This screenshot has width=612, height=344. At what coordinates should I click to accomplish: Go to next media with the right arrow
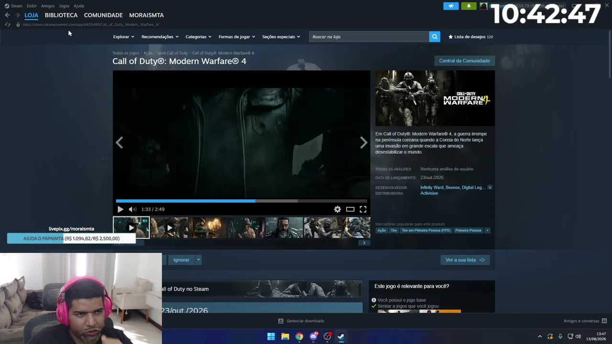click(x=364, y=142)
